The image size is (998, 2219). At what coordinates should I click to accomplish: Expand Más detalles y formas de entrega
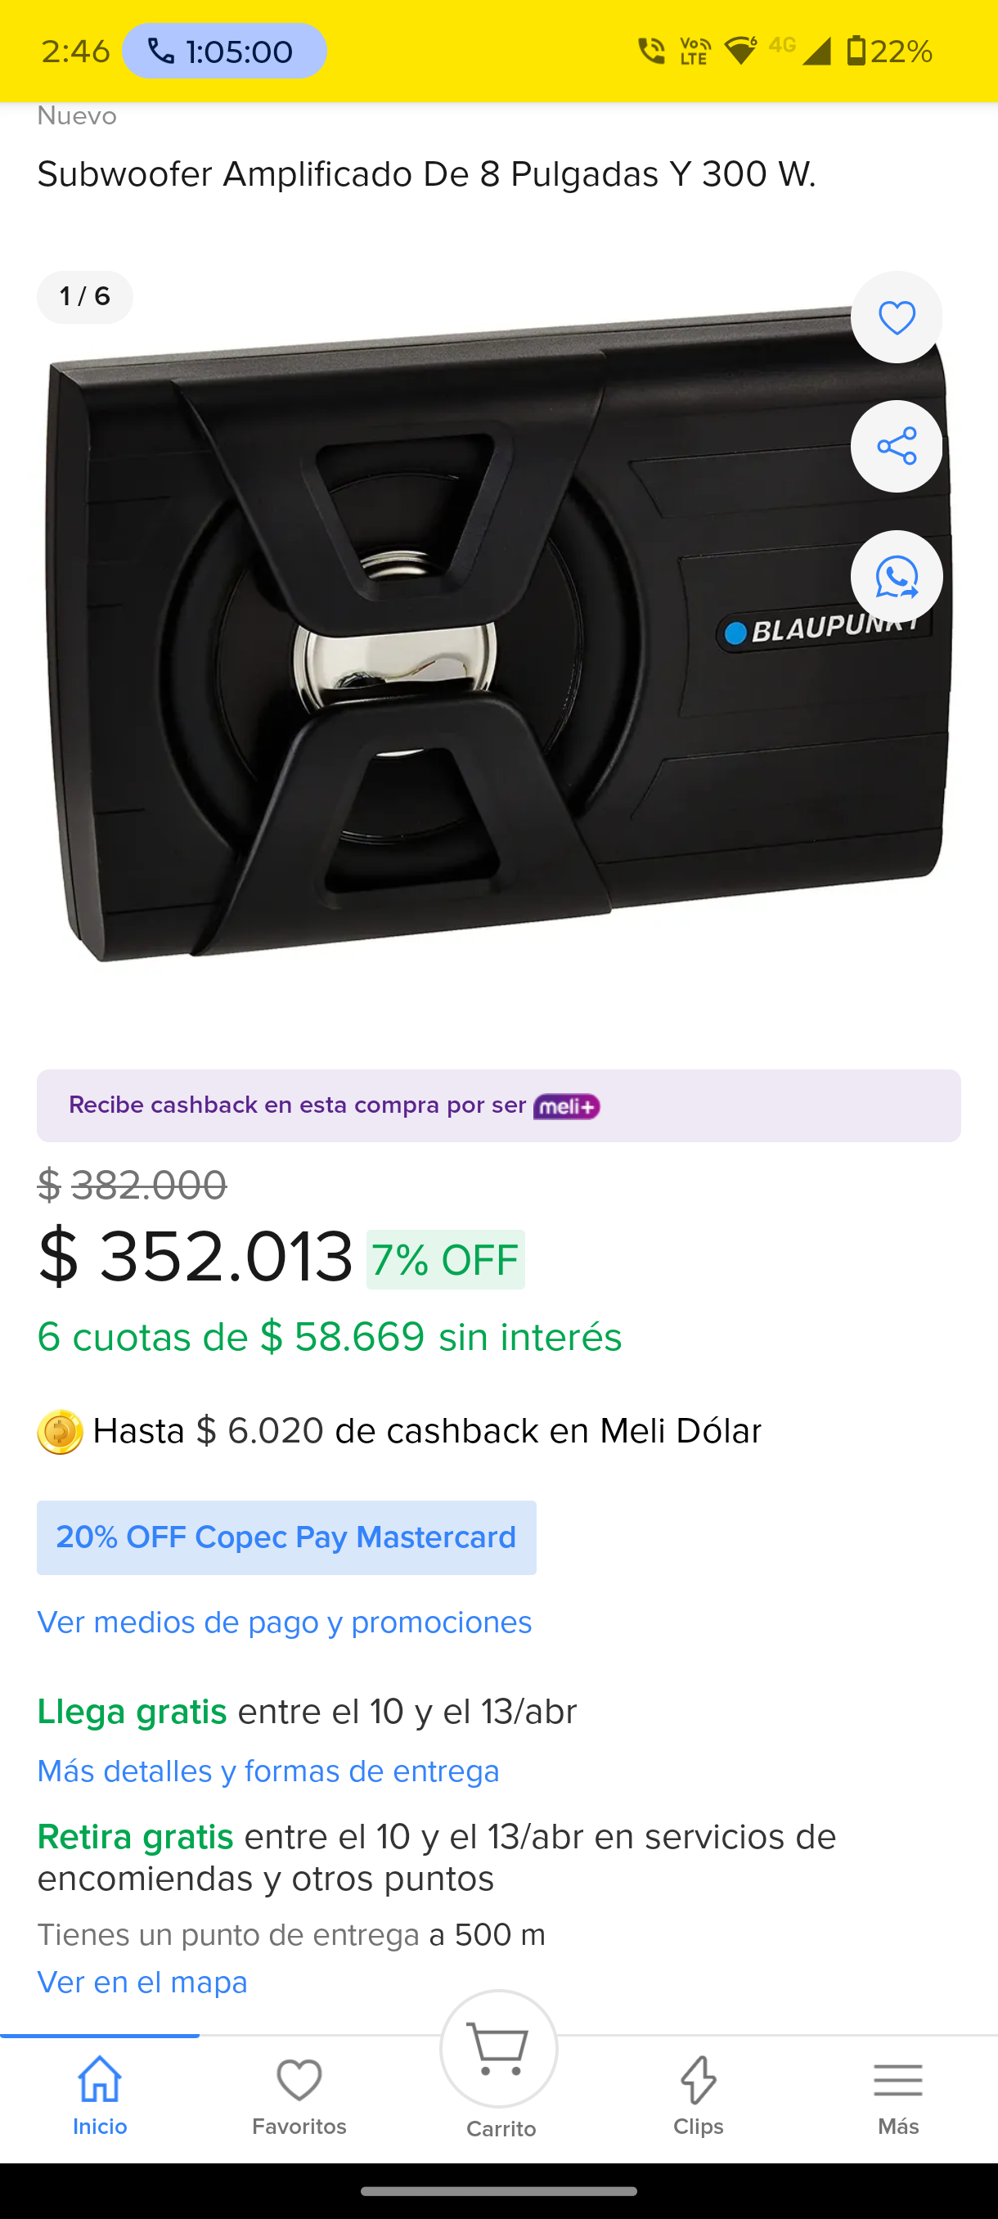pos(267,1772)
